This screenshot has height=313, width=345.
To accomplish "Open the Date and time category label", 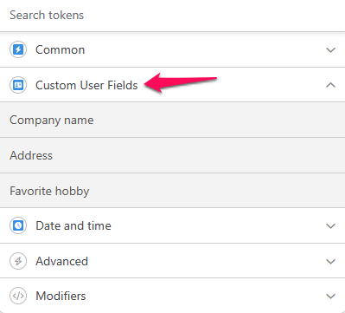I will (73, 225).
